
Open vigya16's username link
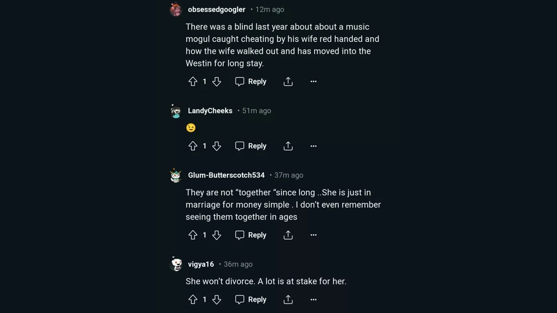pos(201,264)
